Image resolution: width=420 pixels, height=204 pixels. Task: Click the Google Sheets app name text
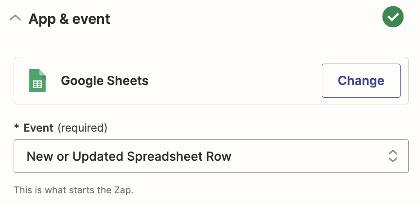tap(105, 81)
